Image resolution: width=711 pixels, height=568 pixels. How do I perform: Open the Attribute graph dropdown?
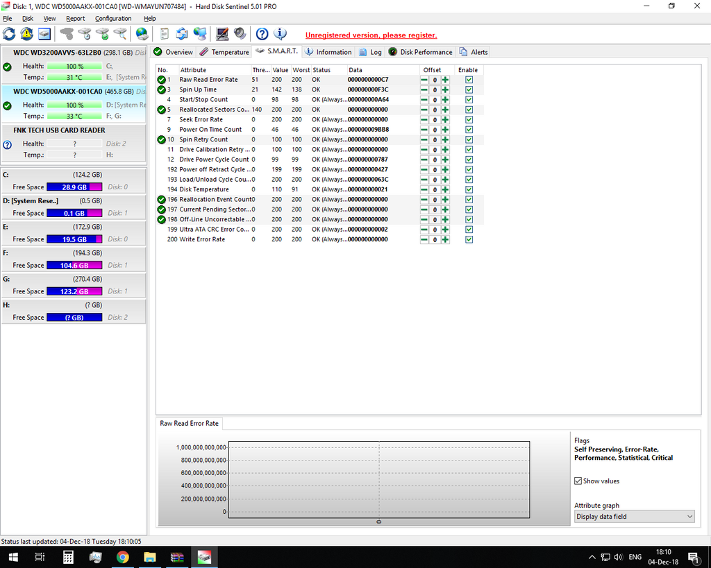tap(635, 517)
